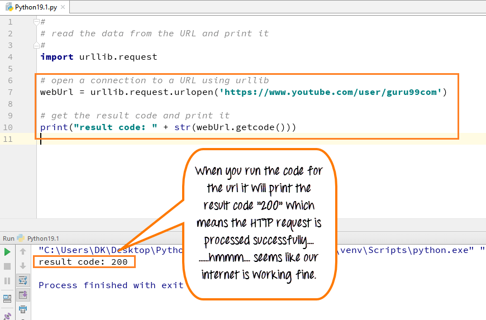Toggle scroll to end of output

point(23,295)
